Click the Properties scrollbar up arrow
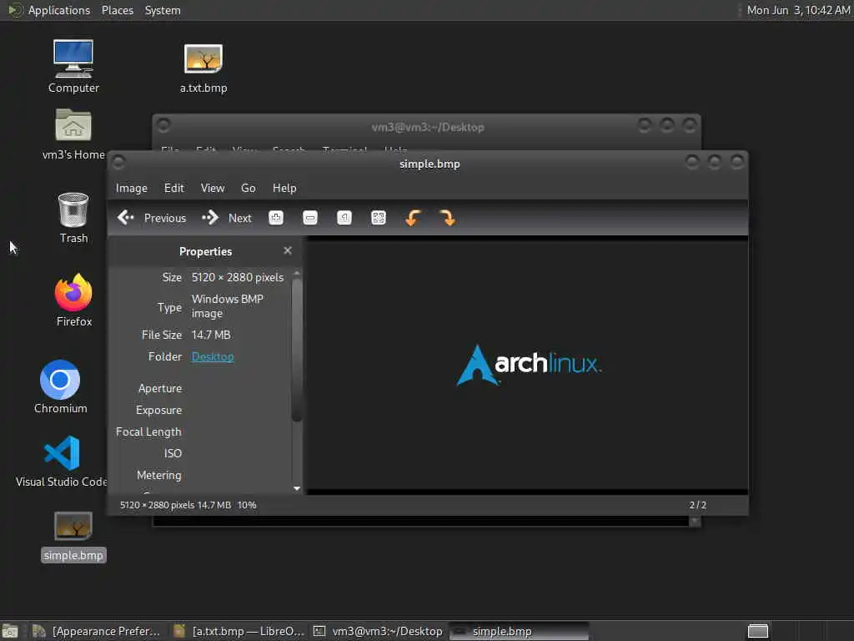This screenshot has height=641, width=854. (x=297, y=273)
